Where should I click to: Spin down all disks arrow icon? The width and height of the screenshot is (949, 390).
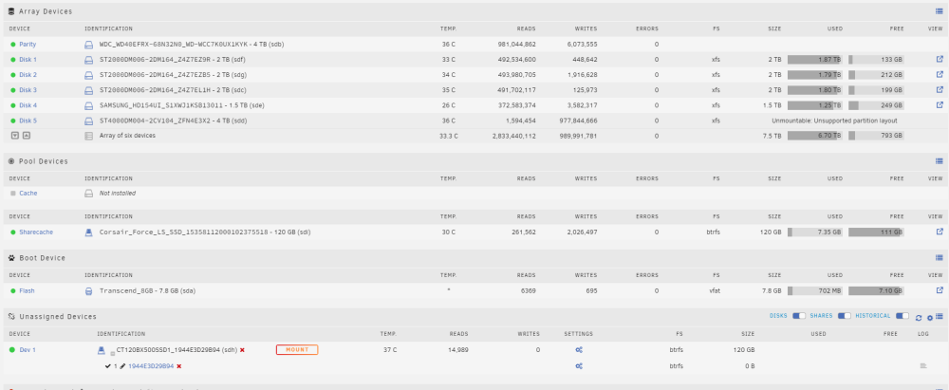pos(15,136)
